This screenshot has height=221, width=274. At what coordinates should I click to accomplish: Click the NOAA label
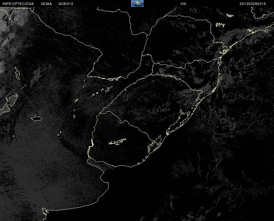tap(46, 4)
